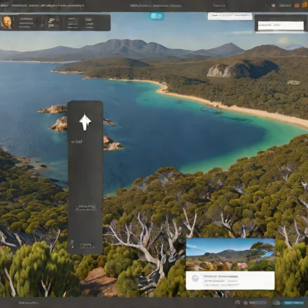Select the white input field in top-right dark panel
This screenshot has height=308, width=308.
tap(281, 25)
